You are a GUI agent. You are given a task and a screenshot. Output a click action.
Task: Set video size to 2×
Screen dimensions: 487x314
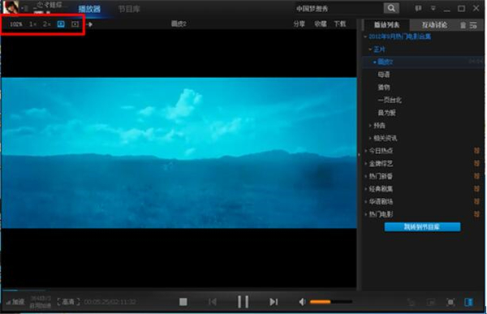click(x=46, y=24)
